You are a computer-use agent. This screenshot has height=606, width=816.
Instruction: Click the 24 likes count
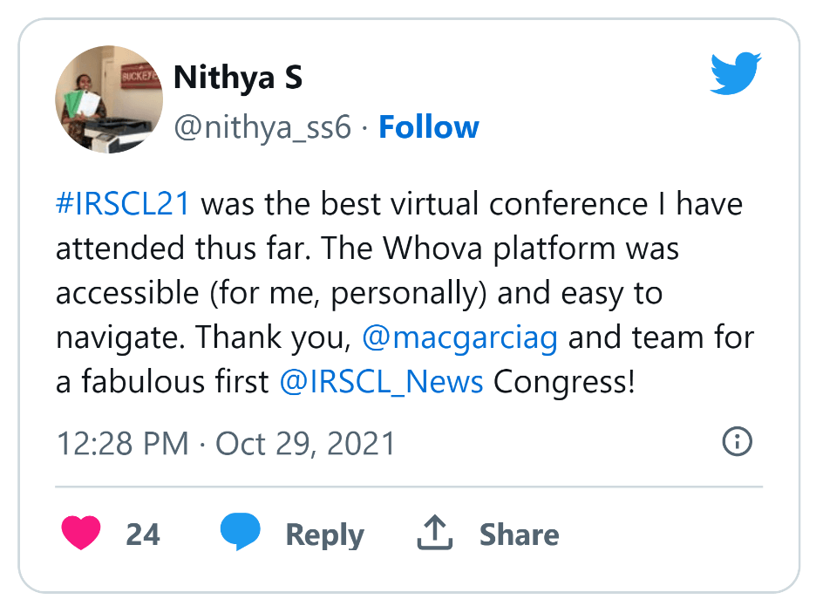143,535
